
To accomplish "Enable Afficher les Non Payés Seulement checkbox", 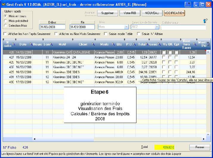I will (x=5, y=34).
